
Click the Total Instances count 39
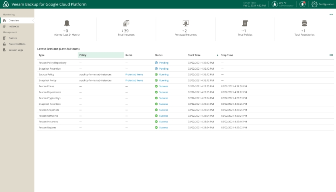[126, 31]
